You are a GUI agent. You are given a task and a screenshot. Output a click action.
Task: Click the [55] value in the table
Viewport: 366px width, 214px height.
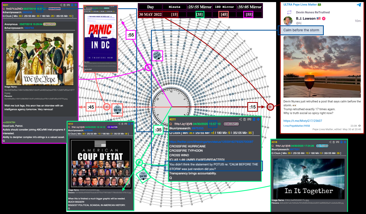249,15
